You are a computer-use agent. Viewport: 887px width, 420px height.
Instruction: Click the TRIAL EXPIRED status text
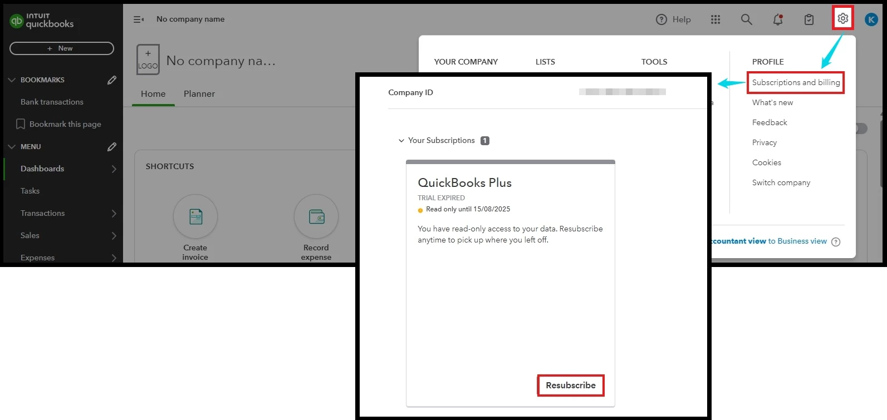(x=442, y=198)
